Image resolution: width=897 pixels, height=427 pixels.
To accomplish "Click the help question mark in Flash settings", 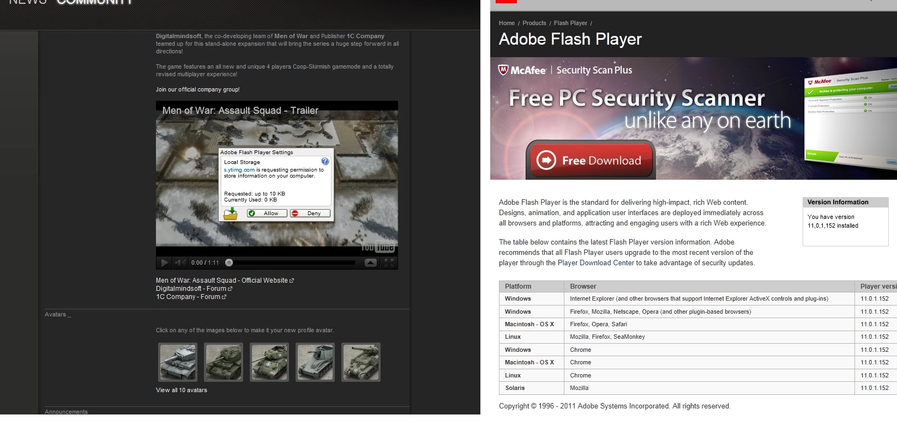I will click(325, 161).
